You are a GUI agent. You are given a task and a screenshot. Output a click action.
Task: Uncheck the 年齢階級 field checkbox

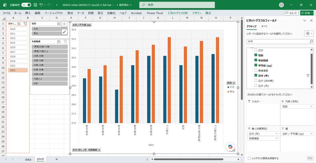click(x=256, y=60)
